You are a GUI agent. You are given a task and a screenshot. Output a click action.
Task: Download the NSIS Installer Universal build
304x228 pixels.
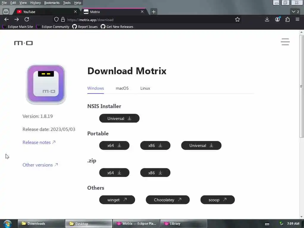click(x=119, y=118)
